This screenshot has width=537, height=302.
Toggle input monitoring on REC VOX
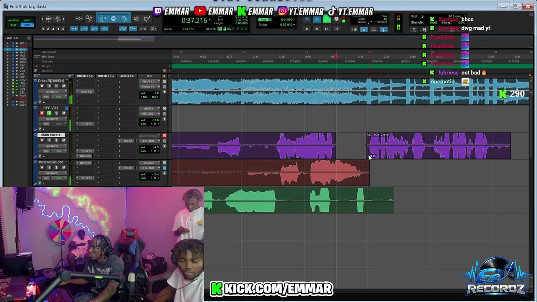[49, 113]
